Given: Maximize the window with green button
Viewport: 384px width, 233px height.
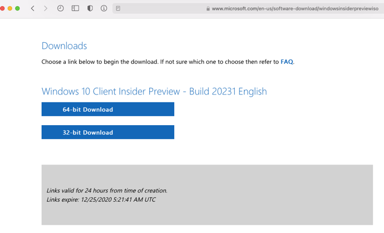Looking at the screenshot, I should [x=17, y=8].
